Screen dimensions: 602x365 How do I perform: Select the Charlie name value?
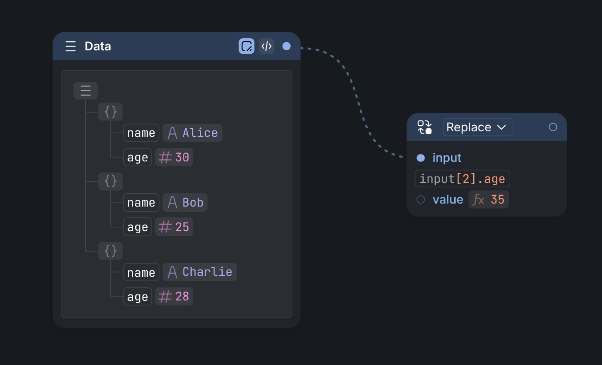tap(207, 272)
